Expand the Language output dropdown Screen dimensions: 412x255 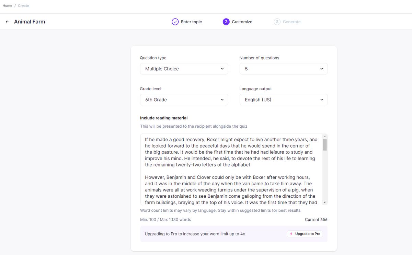(283, 100)
